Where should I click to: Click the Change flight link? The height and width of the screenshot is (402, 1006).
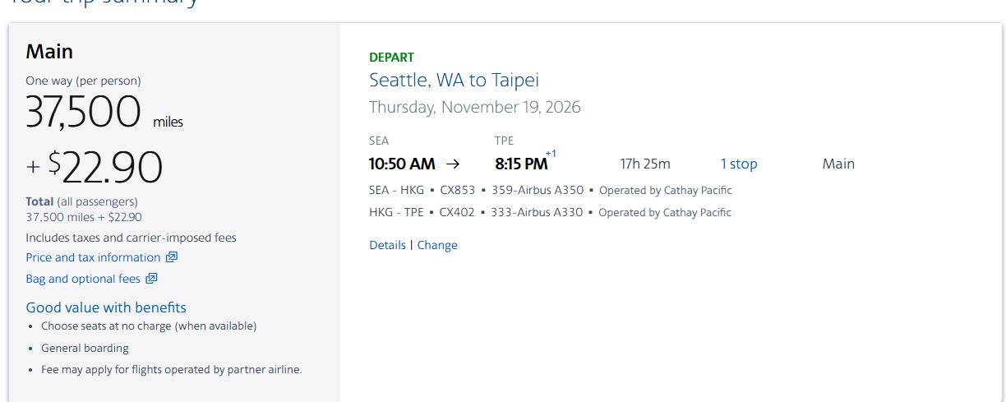click(437, 245)
